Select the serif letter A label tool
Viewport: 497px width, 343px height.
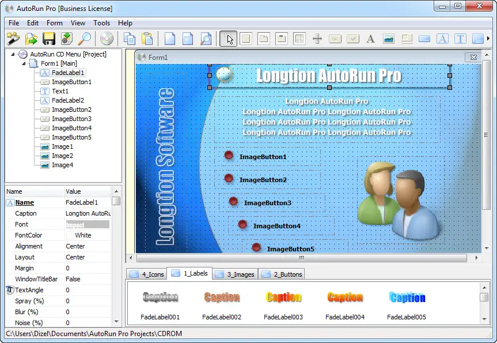tap(370, 39)
